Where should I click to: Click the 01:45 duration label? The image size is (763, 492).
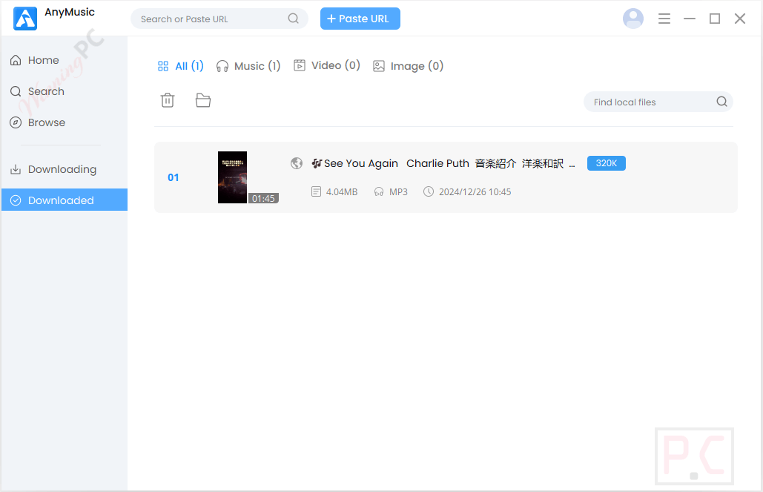tap(263, 198)
